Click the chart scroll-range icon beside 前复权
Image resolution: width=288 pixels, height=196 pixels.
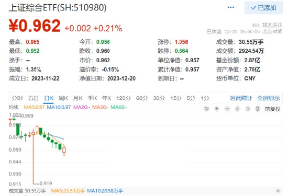tap(258, 109)
